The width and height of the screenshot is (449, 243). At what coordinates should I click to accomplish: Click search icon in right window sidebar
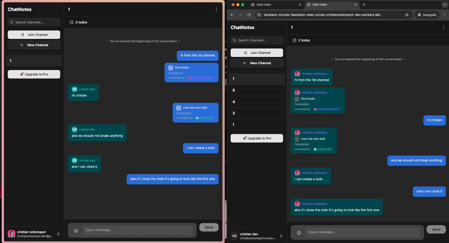click(x=234, y=40)
